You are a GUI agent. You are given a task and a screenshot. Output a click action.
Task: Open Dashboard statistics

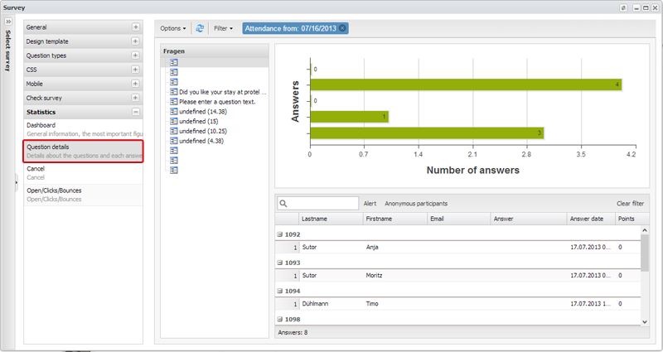(x=84, y=129)
